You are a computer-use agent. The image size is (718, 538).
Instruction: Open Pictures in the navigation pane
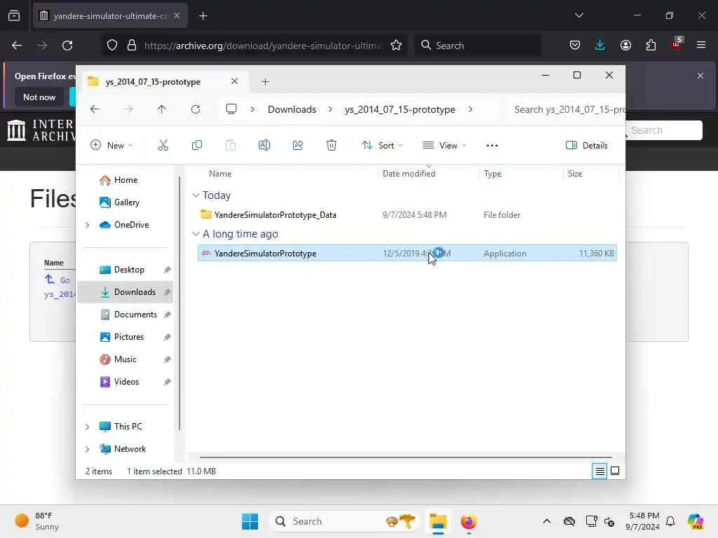125,337
